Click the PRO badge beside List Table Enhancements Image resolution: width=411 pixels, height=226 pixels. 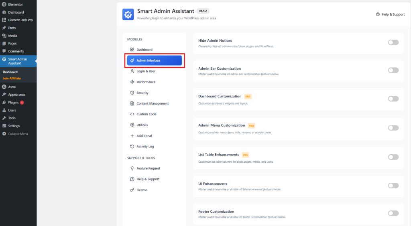pos(245,155)
